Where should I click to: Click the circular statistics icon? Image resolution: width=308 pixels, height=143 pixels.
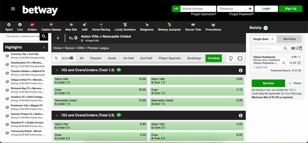(x=240, y=58)
